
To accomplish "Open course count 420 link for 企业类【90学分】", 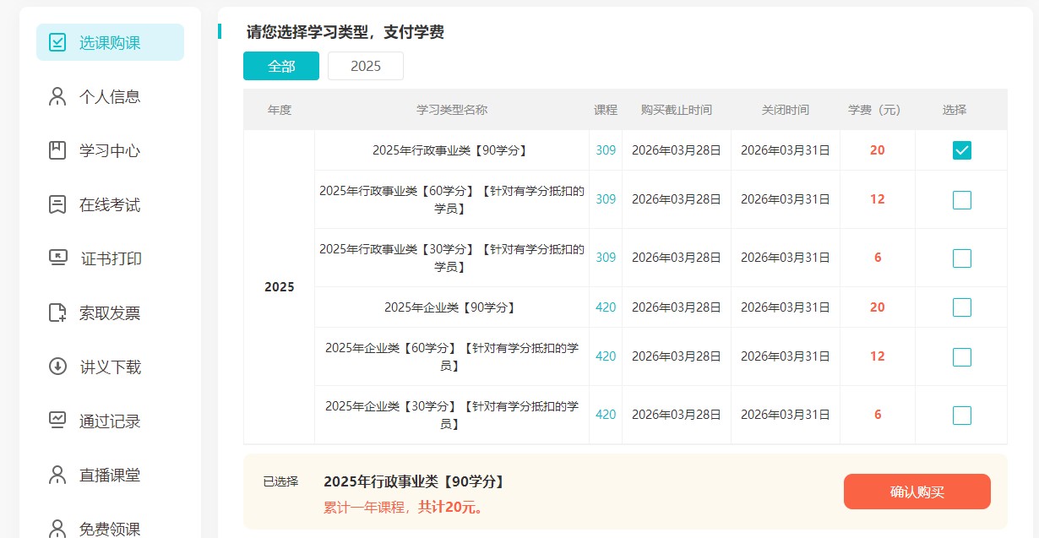I will [606, 307].
